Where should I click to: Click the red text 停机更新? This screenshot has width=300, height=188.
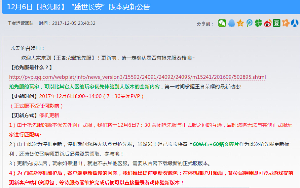(49, 116)
